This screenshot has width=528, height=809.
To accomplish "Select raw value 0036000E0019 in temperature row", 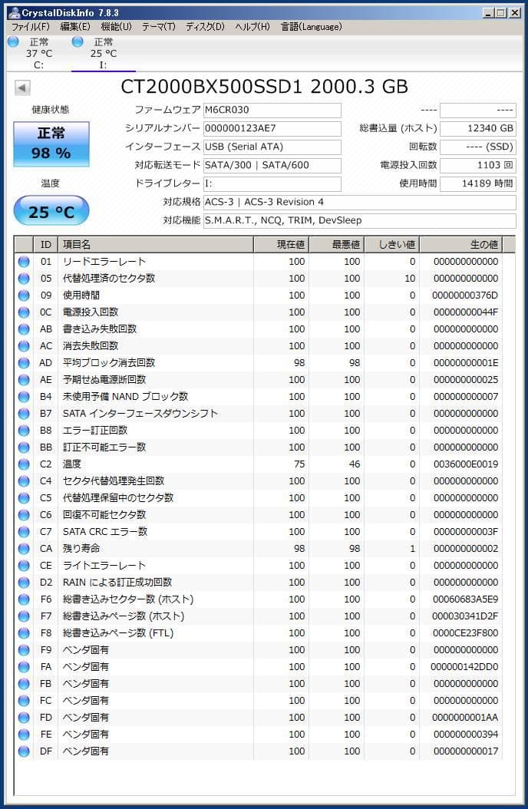I will click(466, 464).
